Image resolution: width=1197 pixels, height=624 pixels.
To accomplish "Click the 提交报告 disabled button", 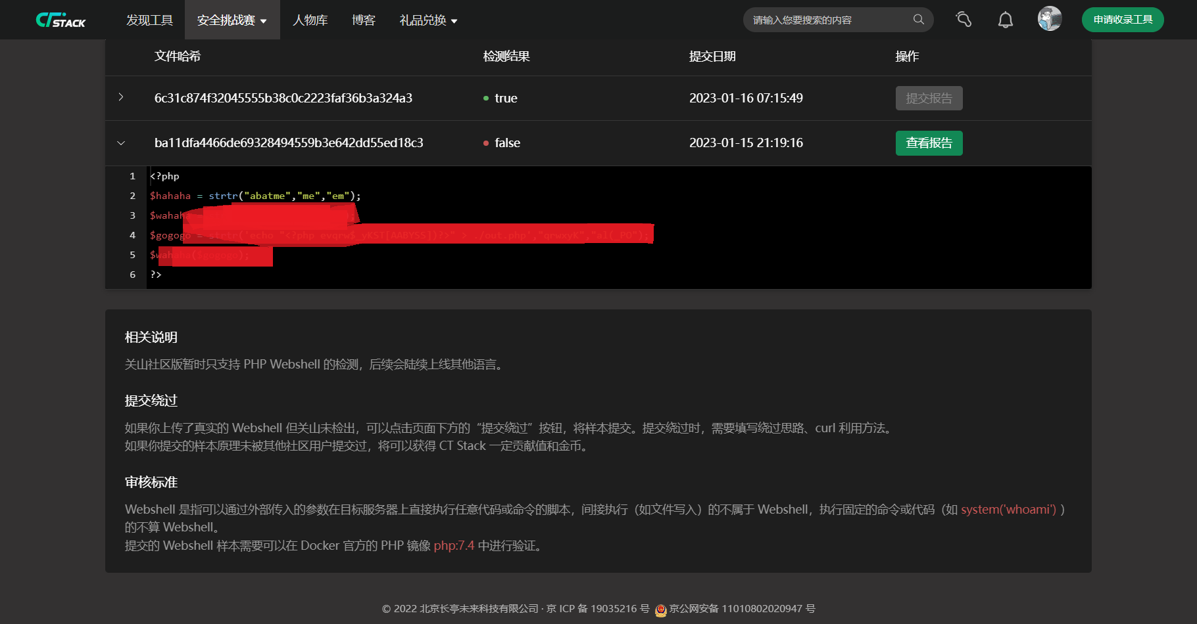I will point(929,98).
